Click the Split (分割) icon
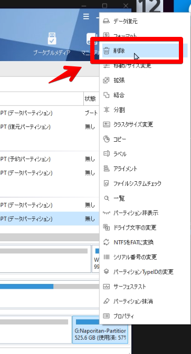This screenshot has width=191, height=354. point(106,110)
